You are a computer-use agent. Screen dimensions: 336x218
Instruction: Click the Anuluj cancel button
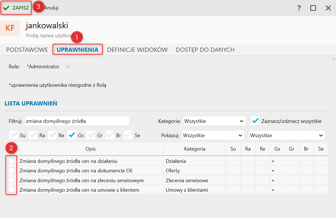coord(51,8)
